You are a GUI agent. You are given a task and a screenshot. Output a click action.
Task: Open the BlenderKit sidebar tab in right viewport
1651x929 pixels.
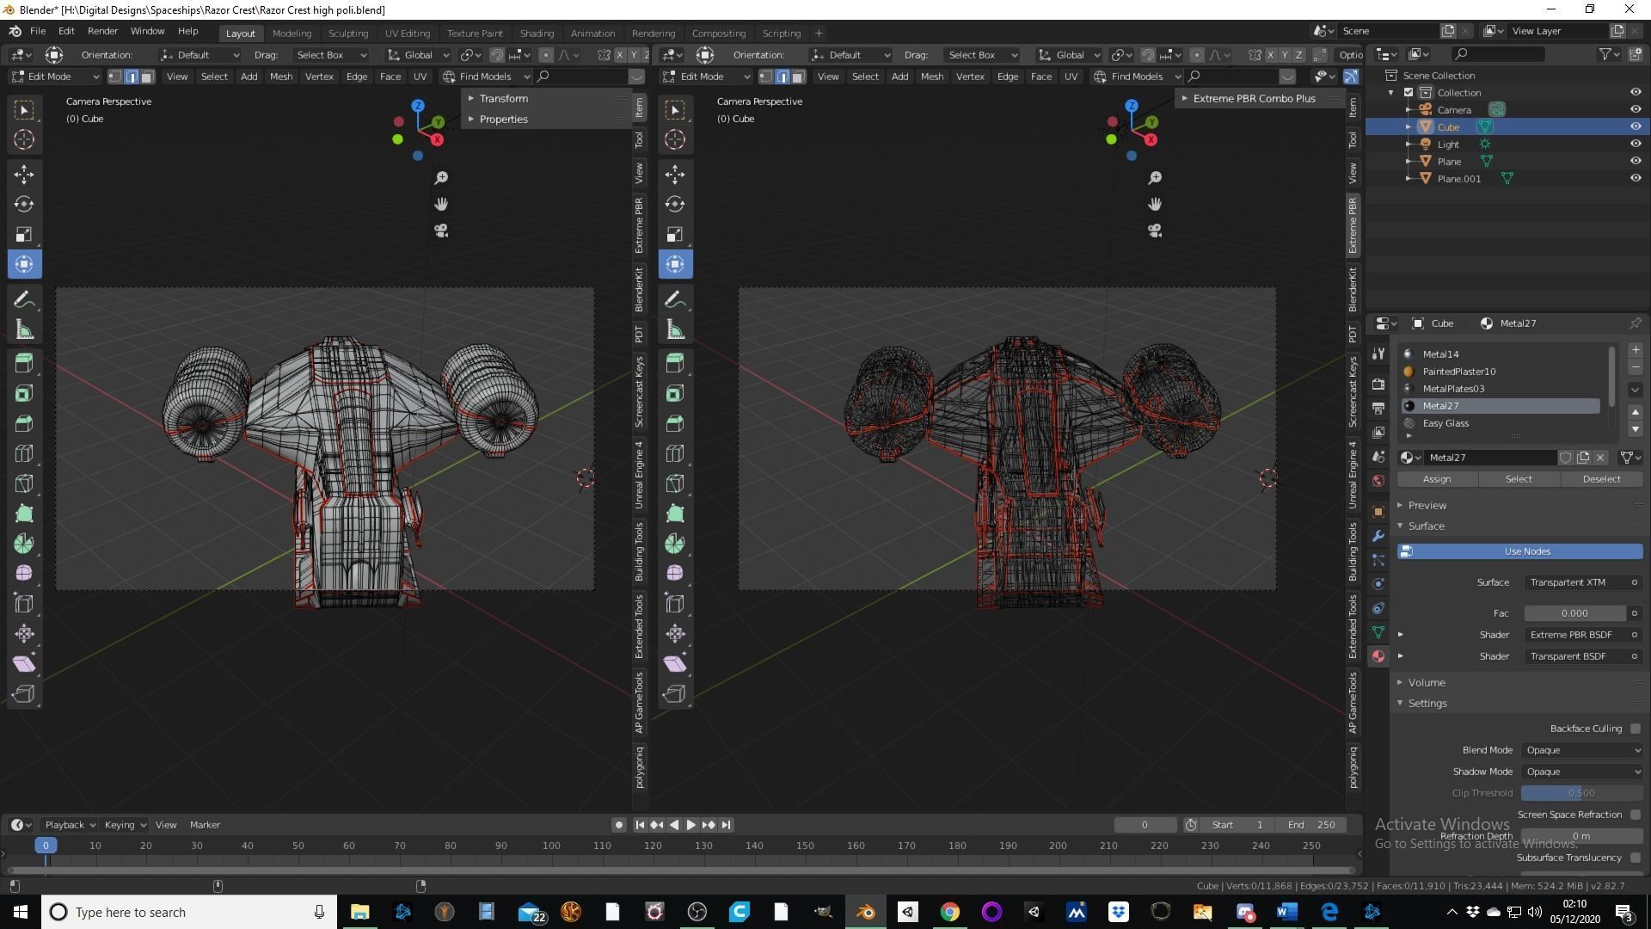tap(1353, 289)
